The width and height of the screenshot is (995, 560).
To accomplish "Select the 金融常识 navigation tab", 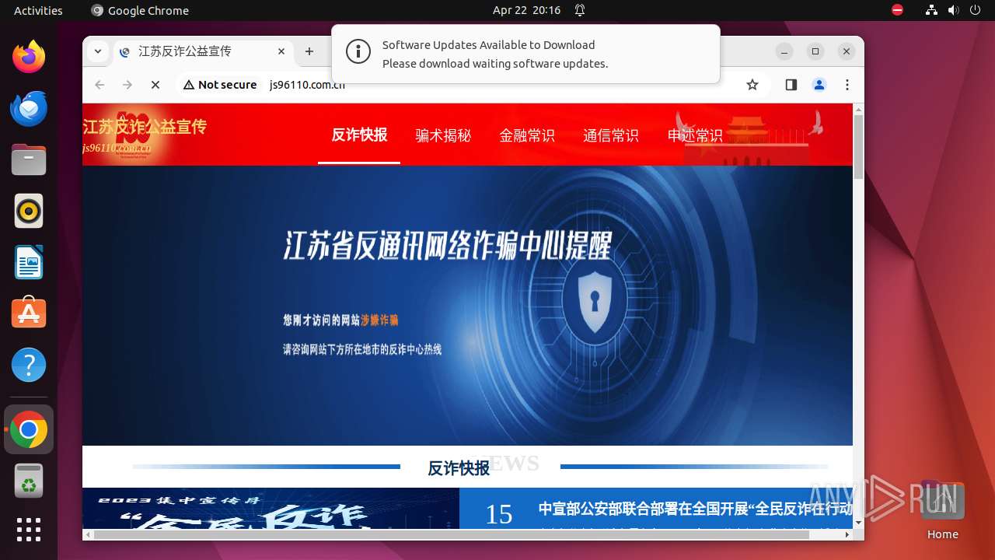I will pos(527,135).
